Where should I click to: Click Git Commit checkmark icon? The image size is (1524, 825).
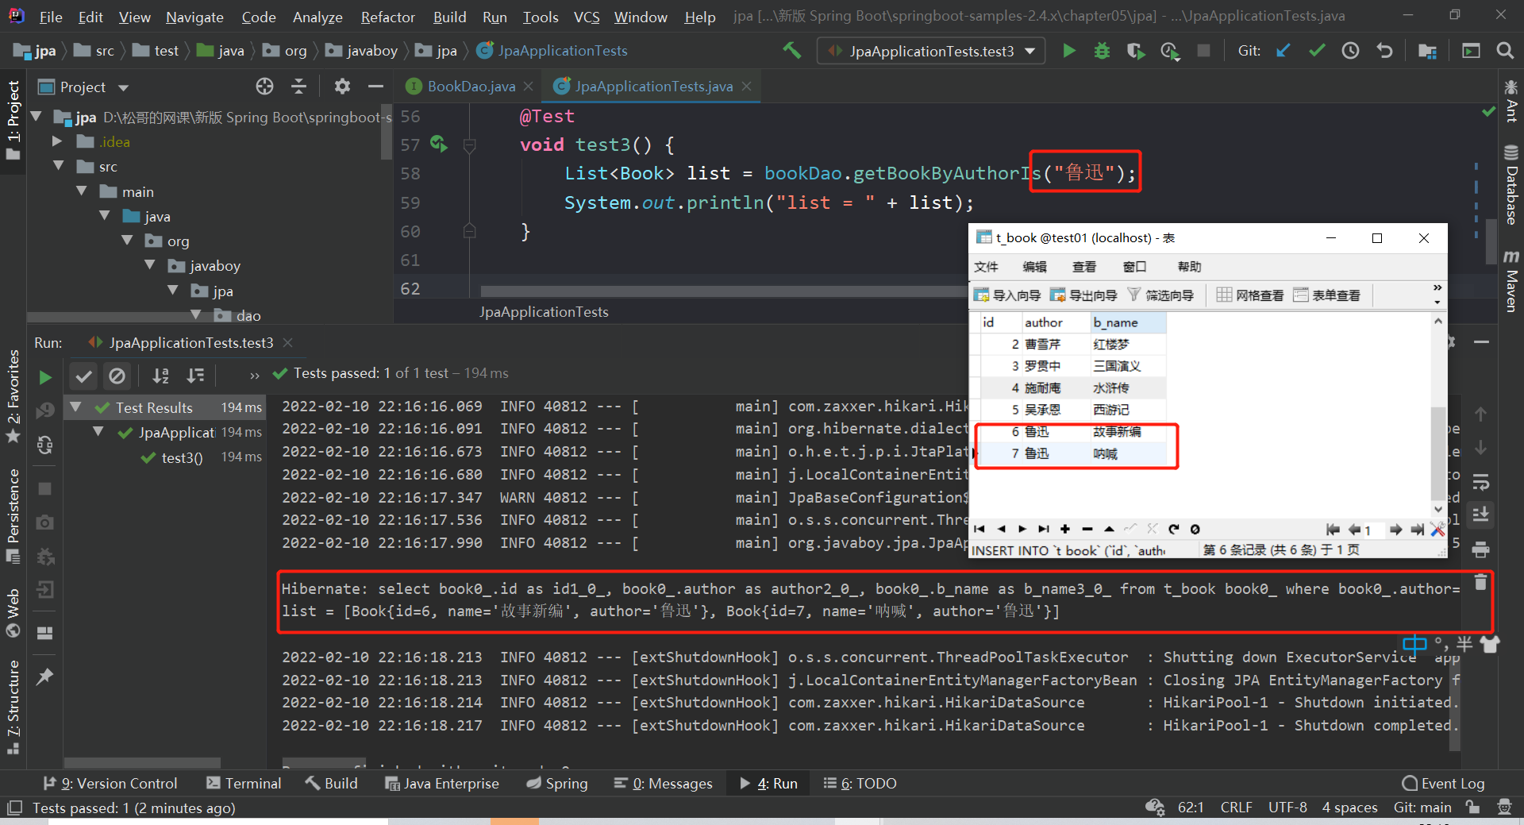(x=1317, y=51)
